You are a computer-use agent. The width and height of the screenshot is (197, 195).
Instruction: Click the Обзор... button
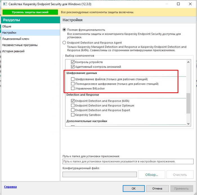click(151, 175)
